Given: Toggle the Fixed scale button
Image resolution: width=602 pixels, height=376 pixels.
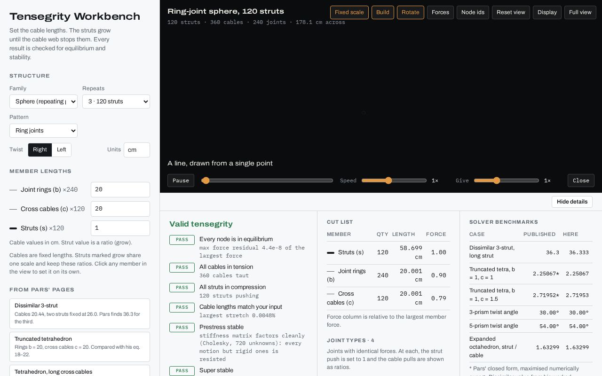Looking at the screenshot, I should coord(349,12).
